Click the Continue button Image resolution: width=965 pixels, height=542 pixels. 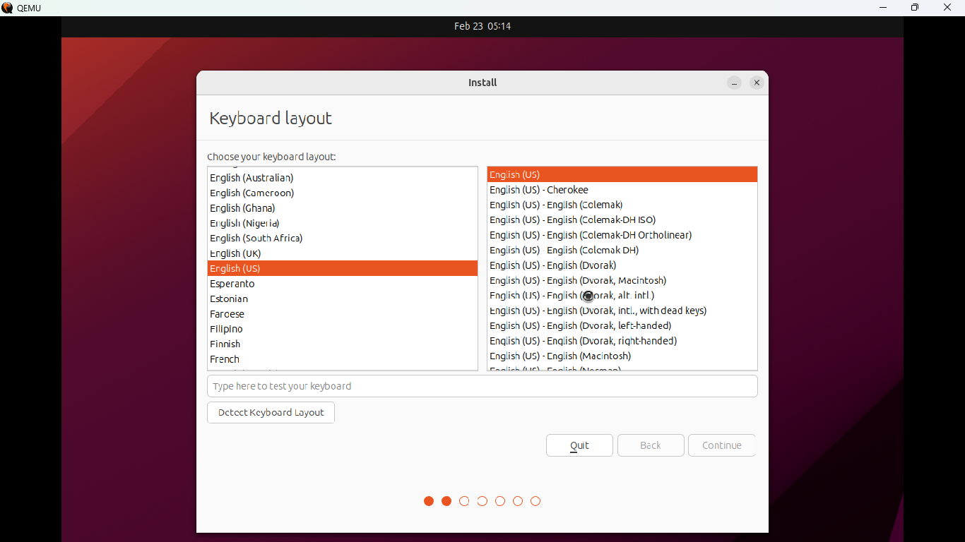(722, 445)
